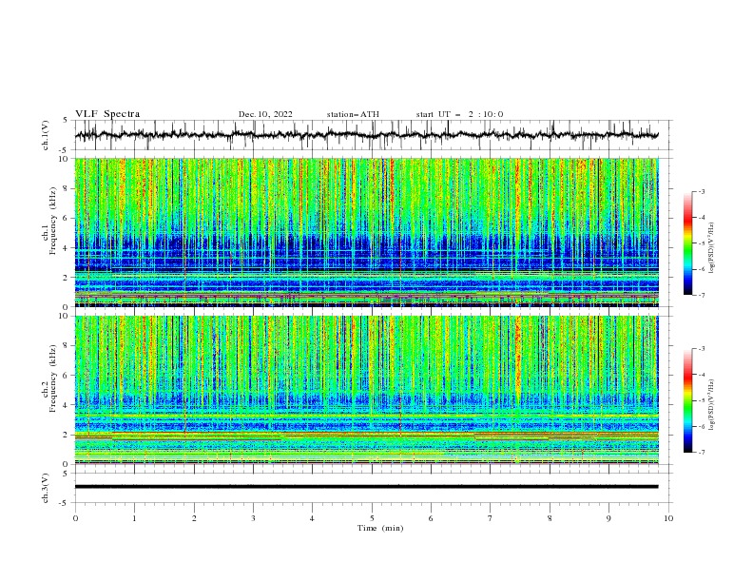This screenshot has height=582, width=753.
Task: Click tick label "1" on time axis
Action: (134, 518)
